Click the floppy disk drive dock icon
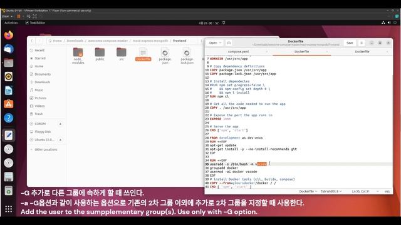Screen dimensions: 401x225 (x=9, y=177)
